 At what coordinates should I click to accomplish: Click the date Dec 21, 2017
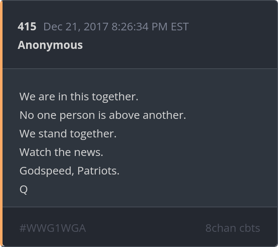76,27
